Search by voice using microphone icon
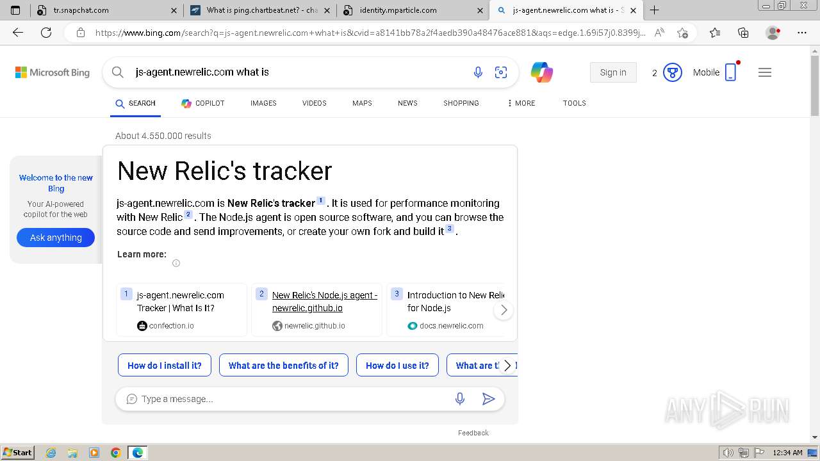Screen dimensions: 820x461 tap(478, 72)
